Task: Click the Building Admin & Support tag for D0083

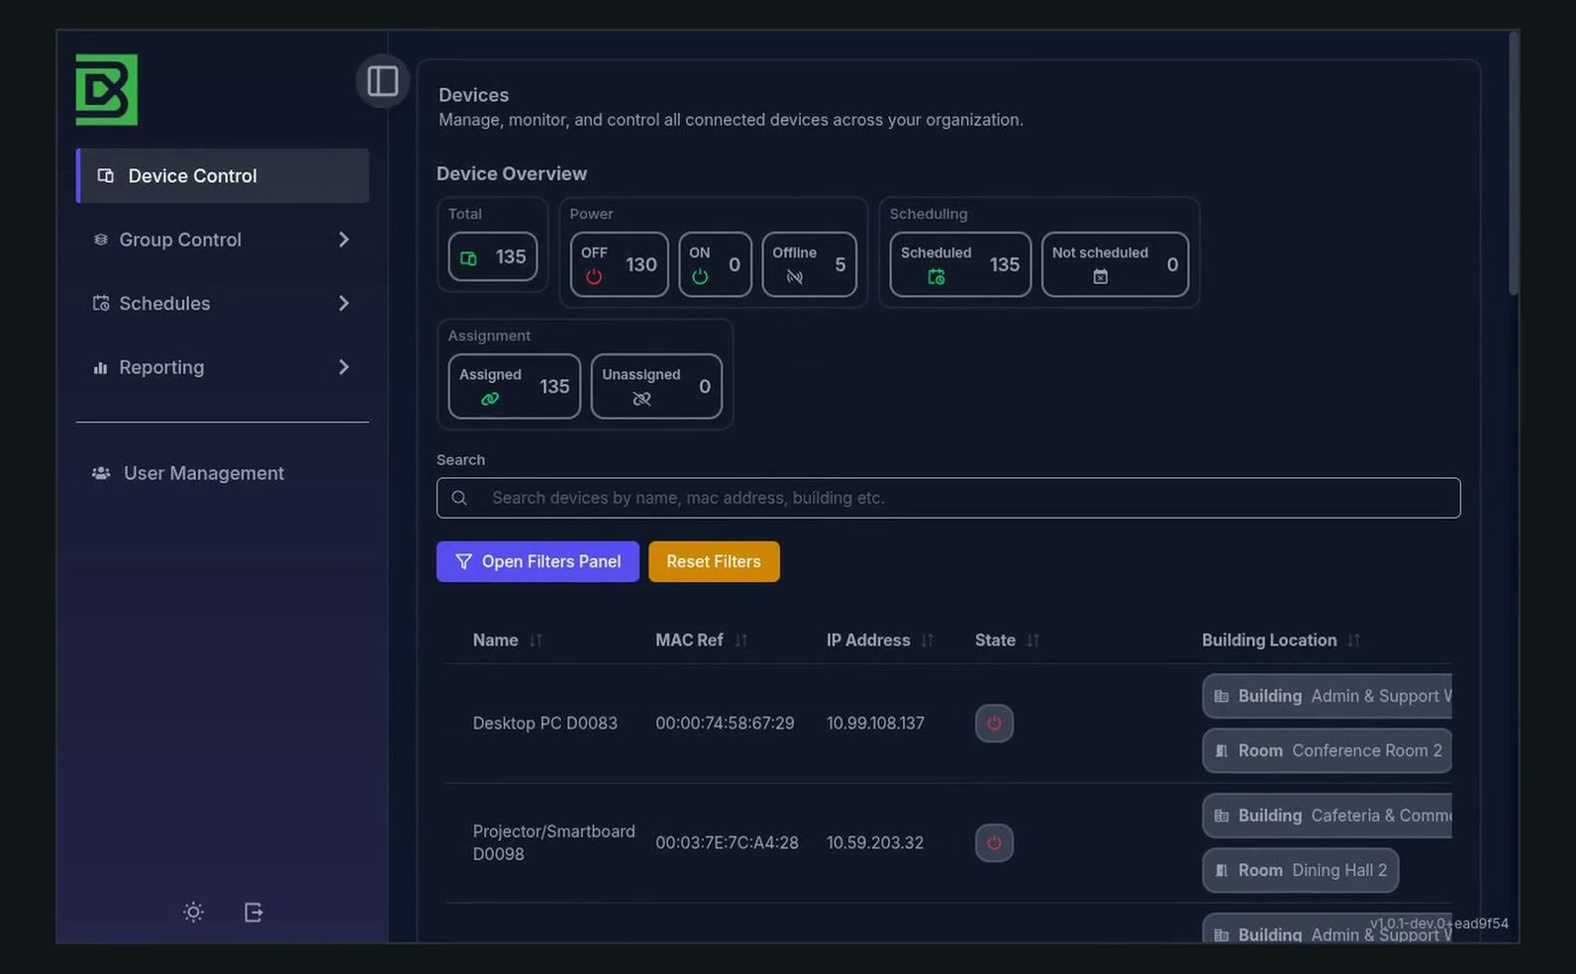Action: click(1327, 696)
